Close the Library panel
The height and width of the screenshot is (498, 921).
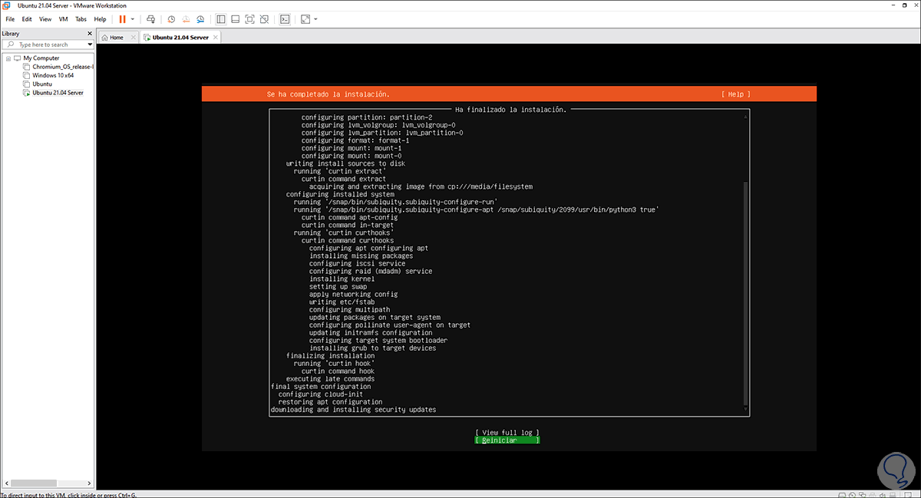coord(91,34)
